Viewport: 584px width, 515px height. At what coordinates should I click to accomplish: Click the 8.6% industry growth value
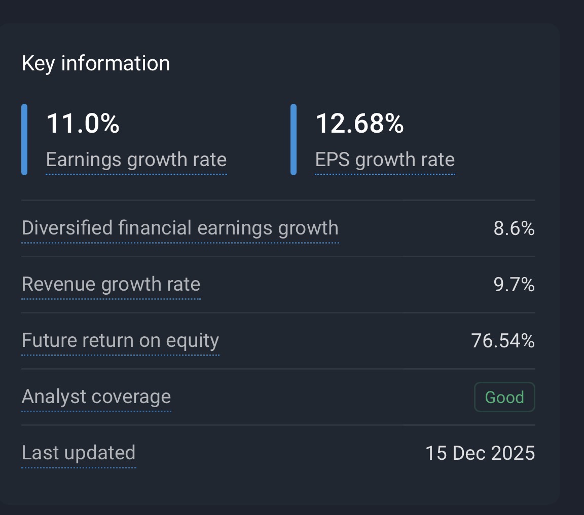pyautogui.click(x=514, y=229)
